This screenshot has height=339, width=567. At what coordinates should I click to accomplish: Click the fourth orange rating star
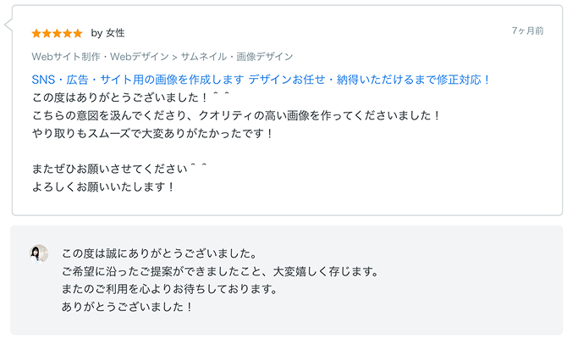68,33
